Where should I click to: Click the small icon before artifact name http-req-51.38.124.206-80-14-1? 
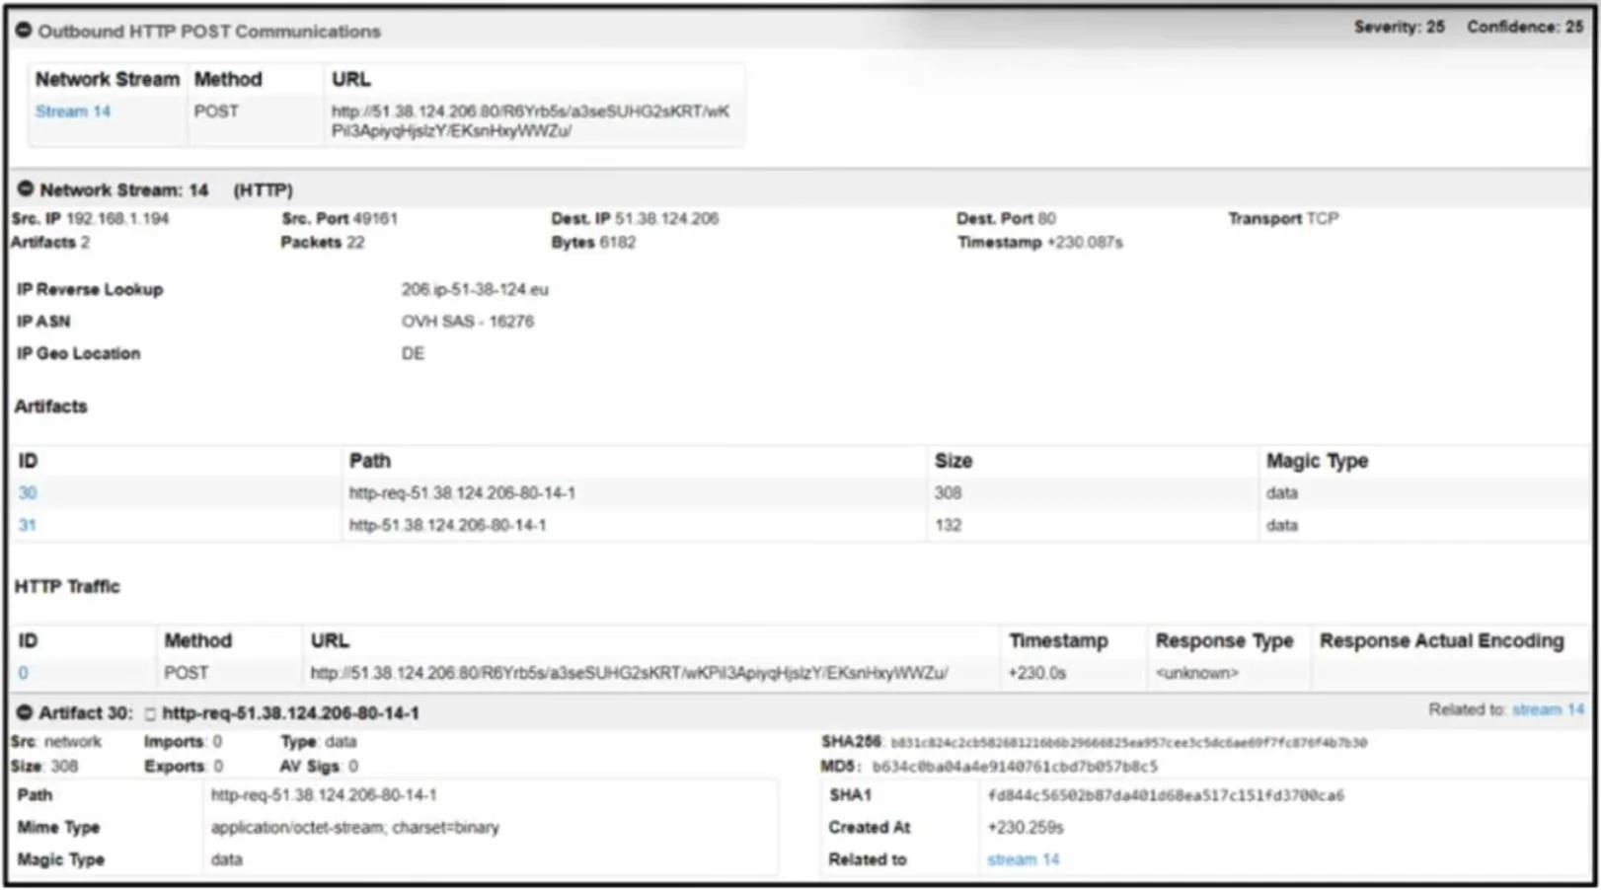point(150,713)
